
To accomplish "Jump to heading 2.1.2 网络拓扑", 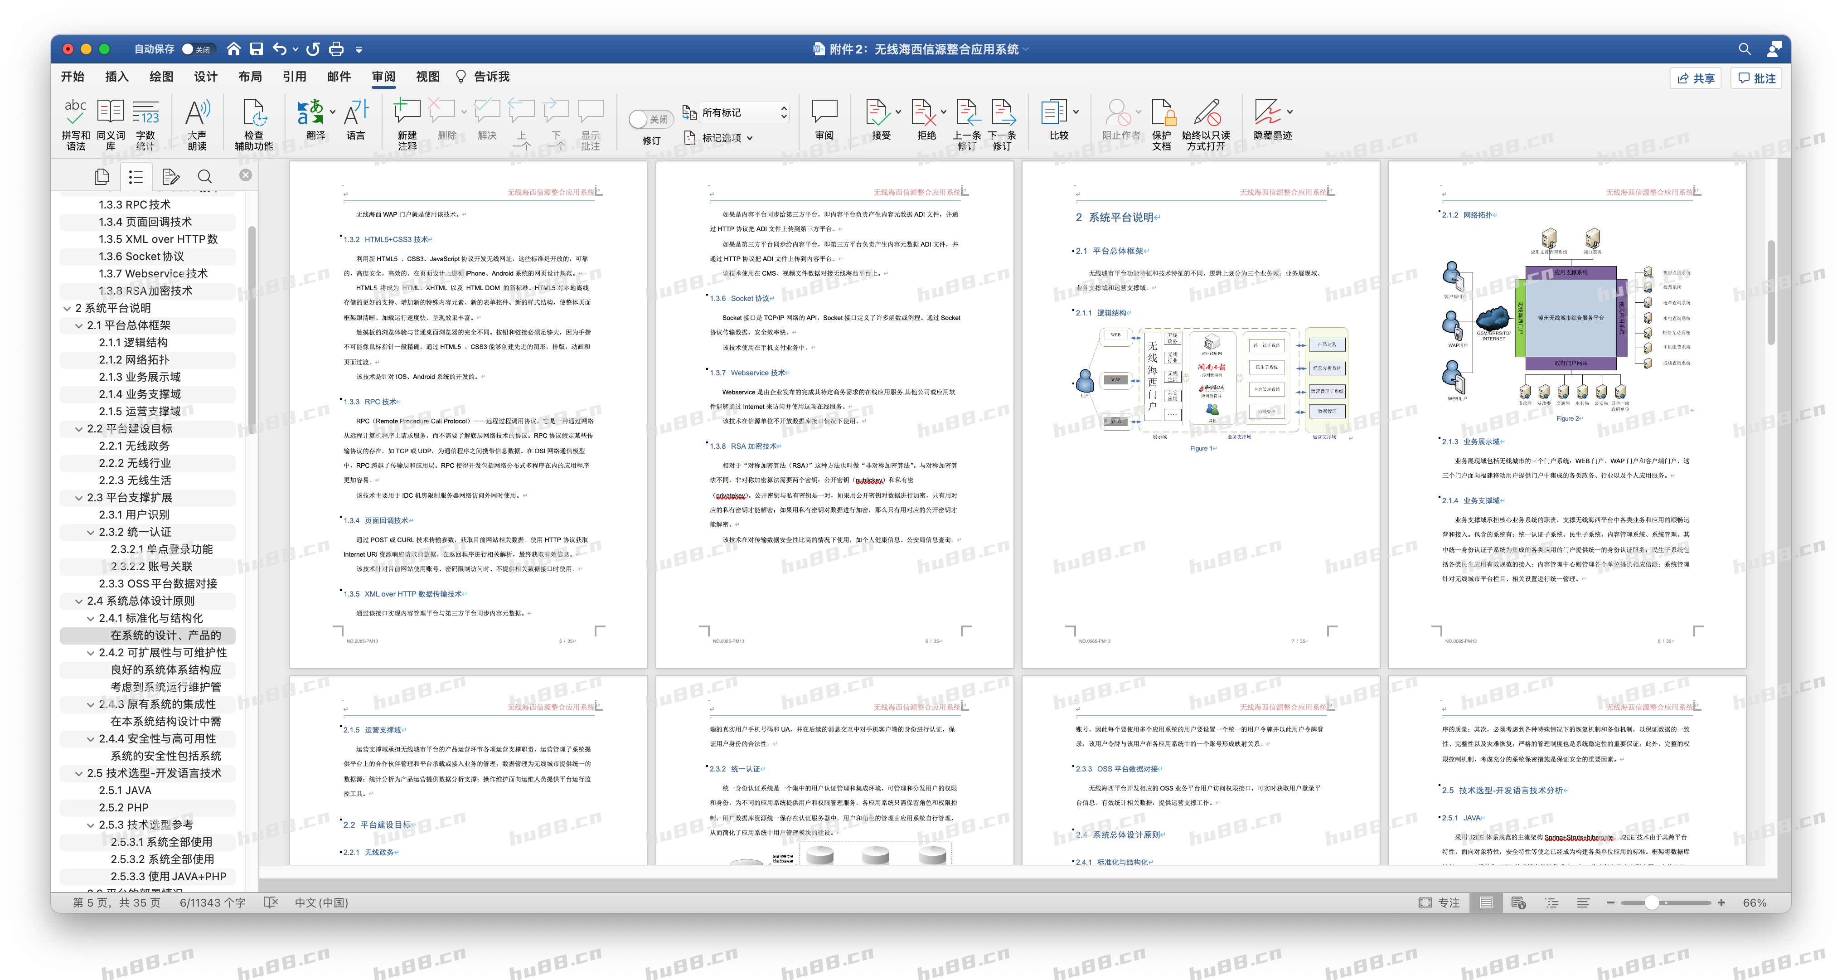I will point(134,360).
